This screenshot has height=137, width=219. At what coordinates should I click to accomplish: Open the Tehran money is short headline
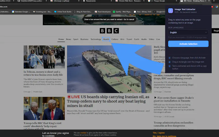[x=43, y=73]
